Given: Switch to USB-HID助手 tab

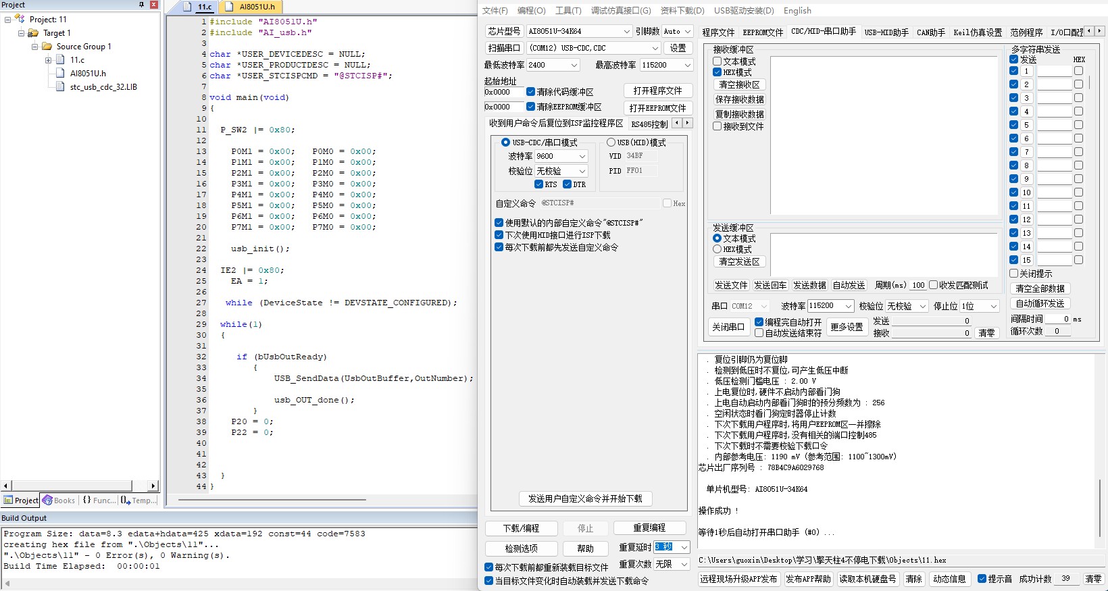Looking at the screenshot, I should click(x=886, y=32).
